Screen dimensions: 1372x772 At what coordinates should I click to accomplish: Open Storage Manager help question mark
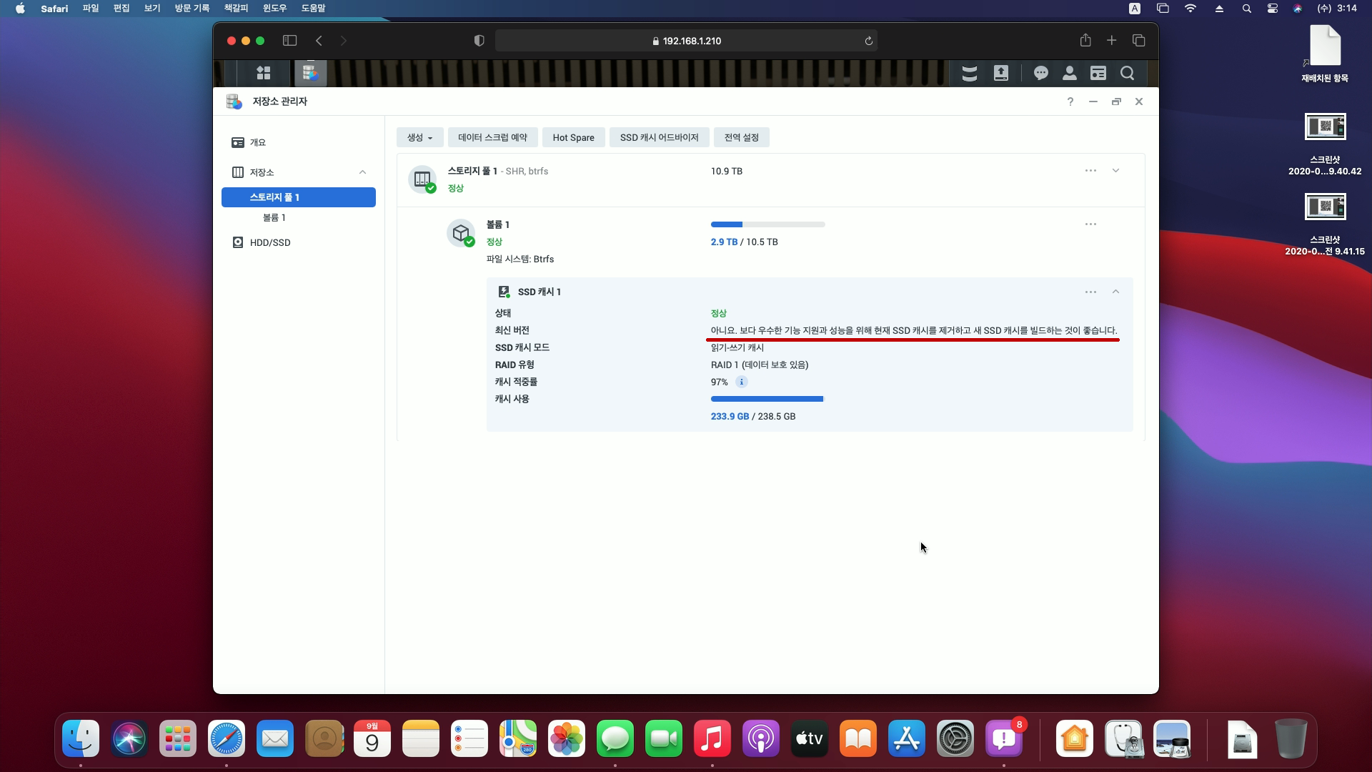(x=1070, y=102)
